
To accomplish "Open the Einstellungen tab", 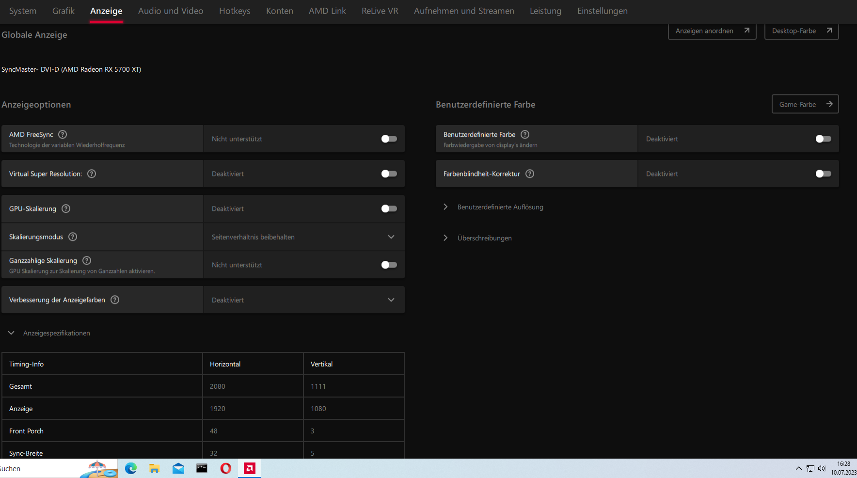I will tap(602, 11).
